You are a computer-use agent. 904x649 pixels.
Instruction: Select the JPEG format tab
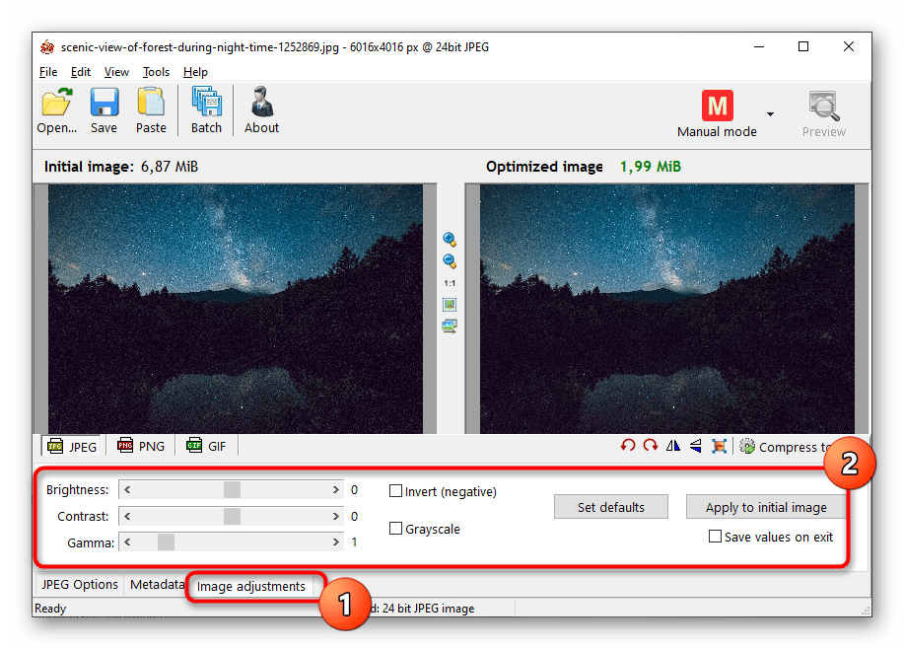[72, 447]
